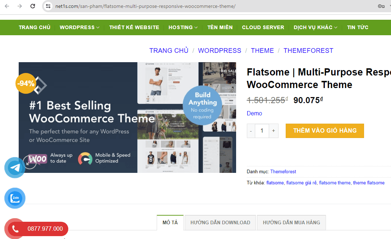This screenshot has height=239, width=391.
Task: Click the sale price 90.075₫
Action: (308, 100)
